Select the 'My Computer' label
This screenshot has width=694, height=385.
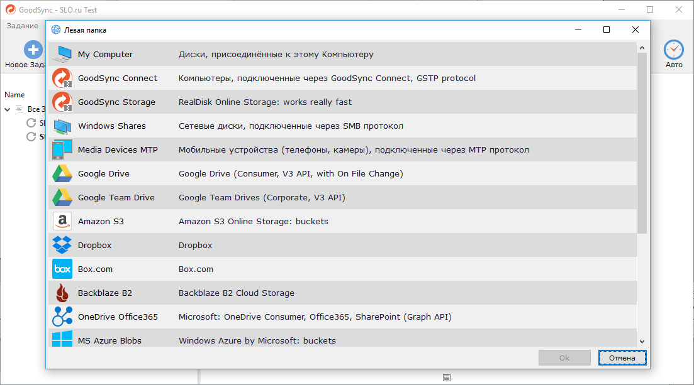pyautogui.click(x=105, y=55)
